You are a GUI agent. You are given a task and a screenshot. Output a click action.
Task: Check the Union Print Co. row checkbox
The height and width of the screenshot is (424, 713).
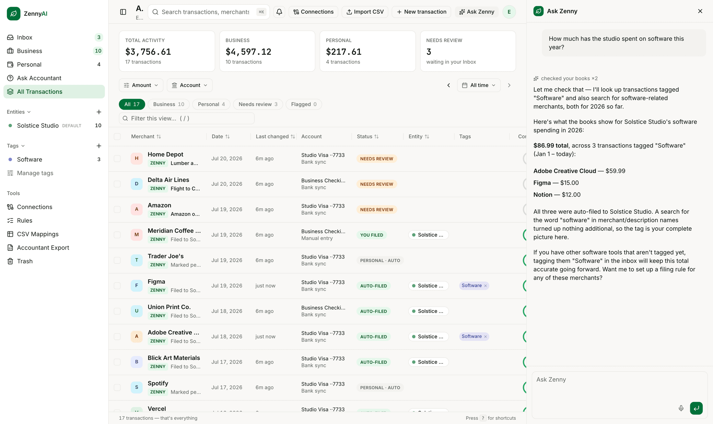click(x=117, y=311)
